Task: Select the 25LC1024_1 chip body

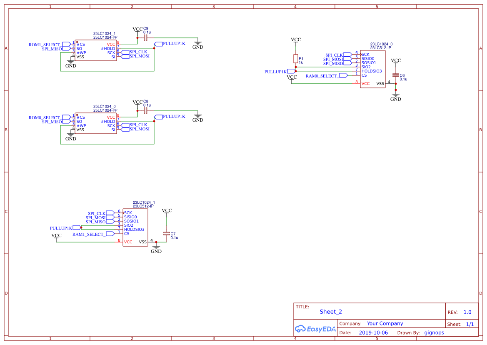Action: (x=96, y=50)
